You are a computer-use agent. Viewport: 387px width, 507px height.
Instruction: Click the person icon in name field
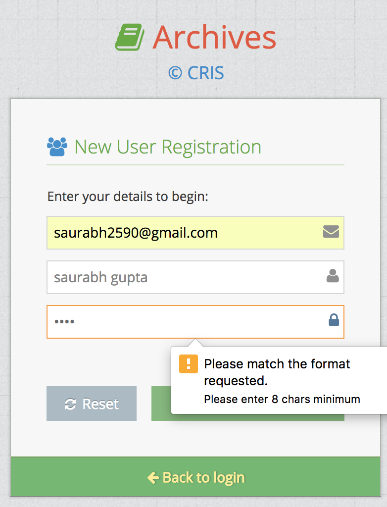point(333,276)
